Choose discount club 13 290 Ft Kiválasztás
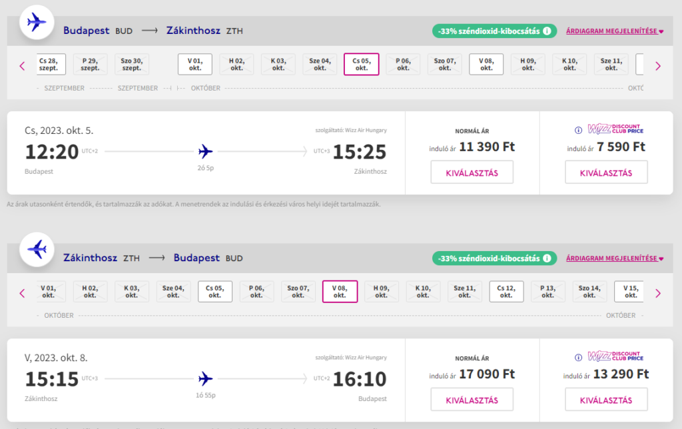This screenshot has height=429, width=682. pos(606,400)
